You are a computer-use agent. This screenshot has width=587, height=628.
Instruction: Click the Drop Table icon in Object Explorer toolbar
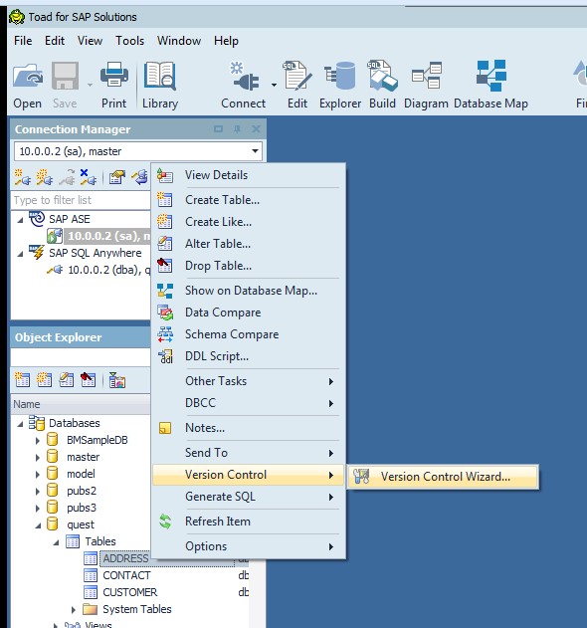click(88, 379)
